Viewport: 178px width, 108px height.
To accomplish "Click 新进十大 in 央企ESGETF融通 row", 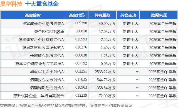I will point(130,32).
